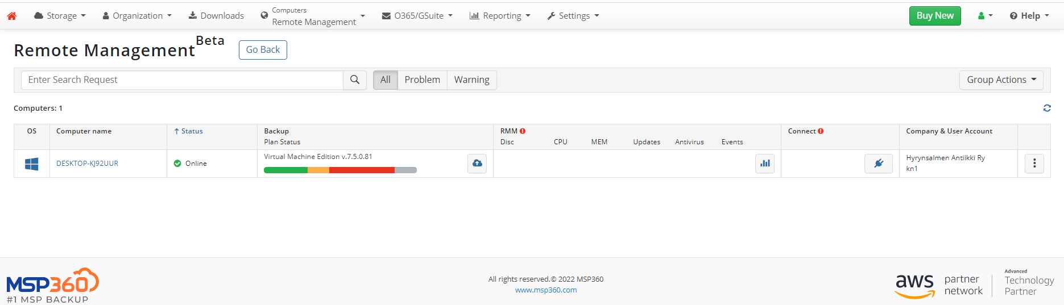Click the Computers: 1 count text
Image resolution: width=1064 pixels, height=305 pixels.
pyautogui.click(x=38, y=108)
